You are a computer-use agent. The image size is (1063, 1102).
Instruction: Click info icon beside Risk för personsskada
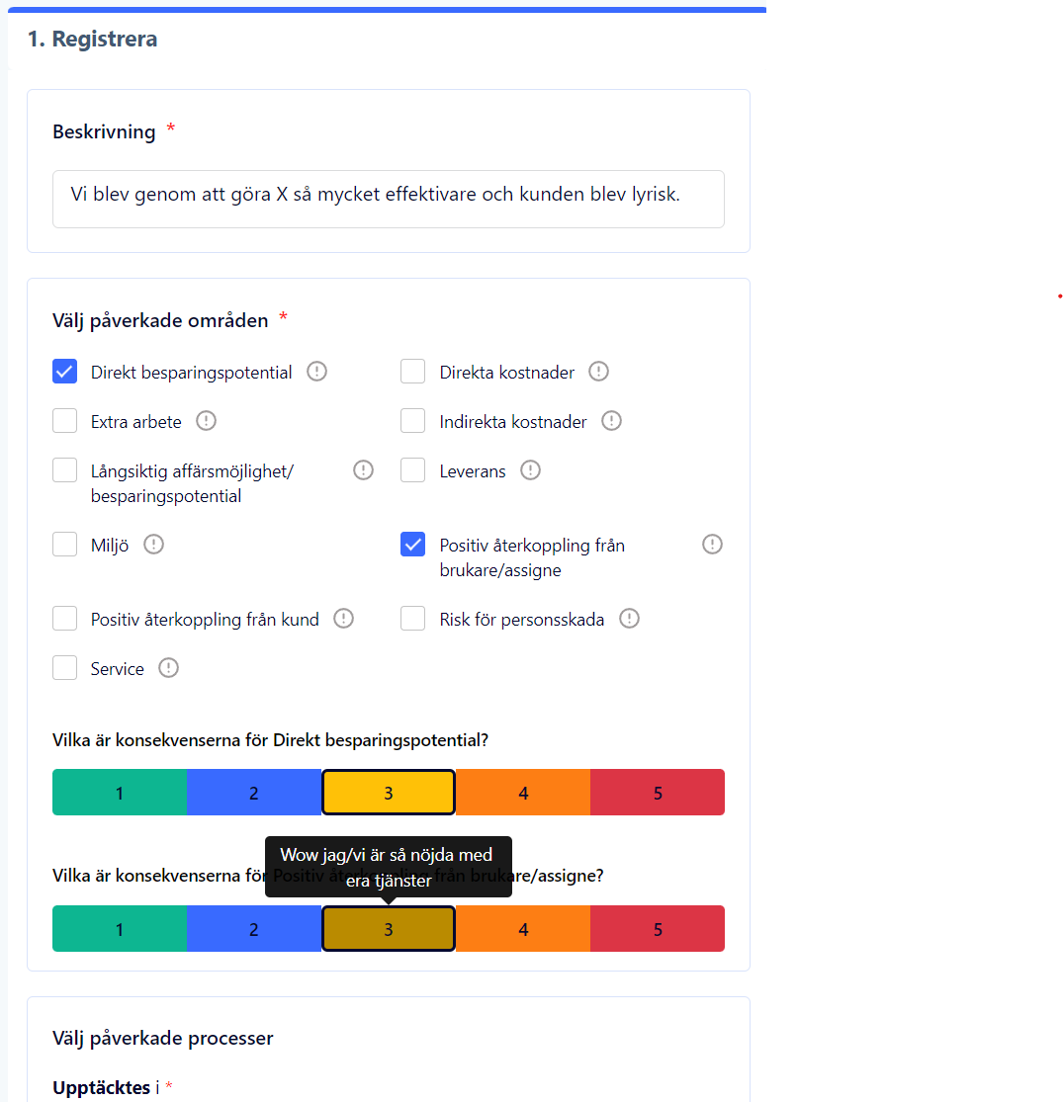[x=629, y=619]
